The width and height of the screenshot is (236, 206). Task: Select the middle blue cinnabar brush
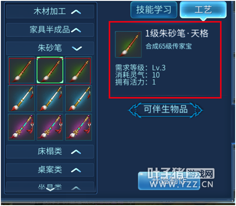click(x=50, y=98)
